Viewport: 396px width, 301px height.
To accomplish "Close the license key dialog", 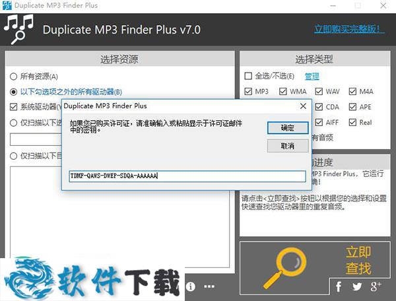I will [303, 106].
